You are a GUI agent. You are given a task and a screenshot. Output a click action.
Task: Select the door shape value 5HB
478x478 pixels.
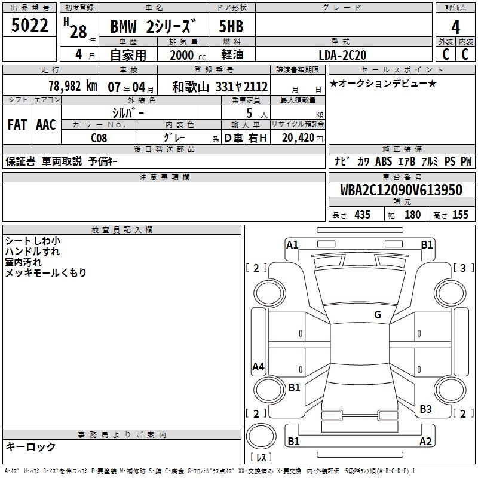point(231,26)
